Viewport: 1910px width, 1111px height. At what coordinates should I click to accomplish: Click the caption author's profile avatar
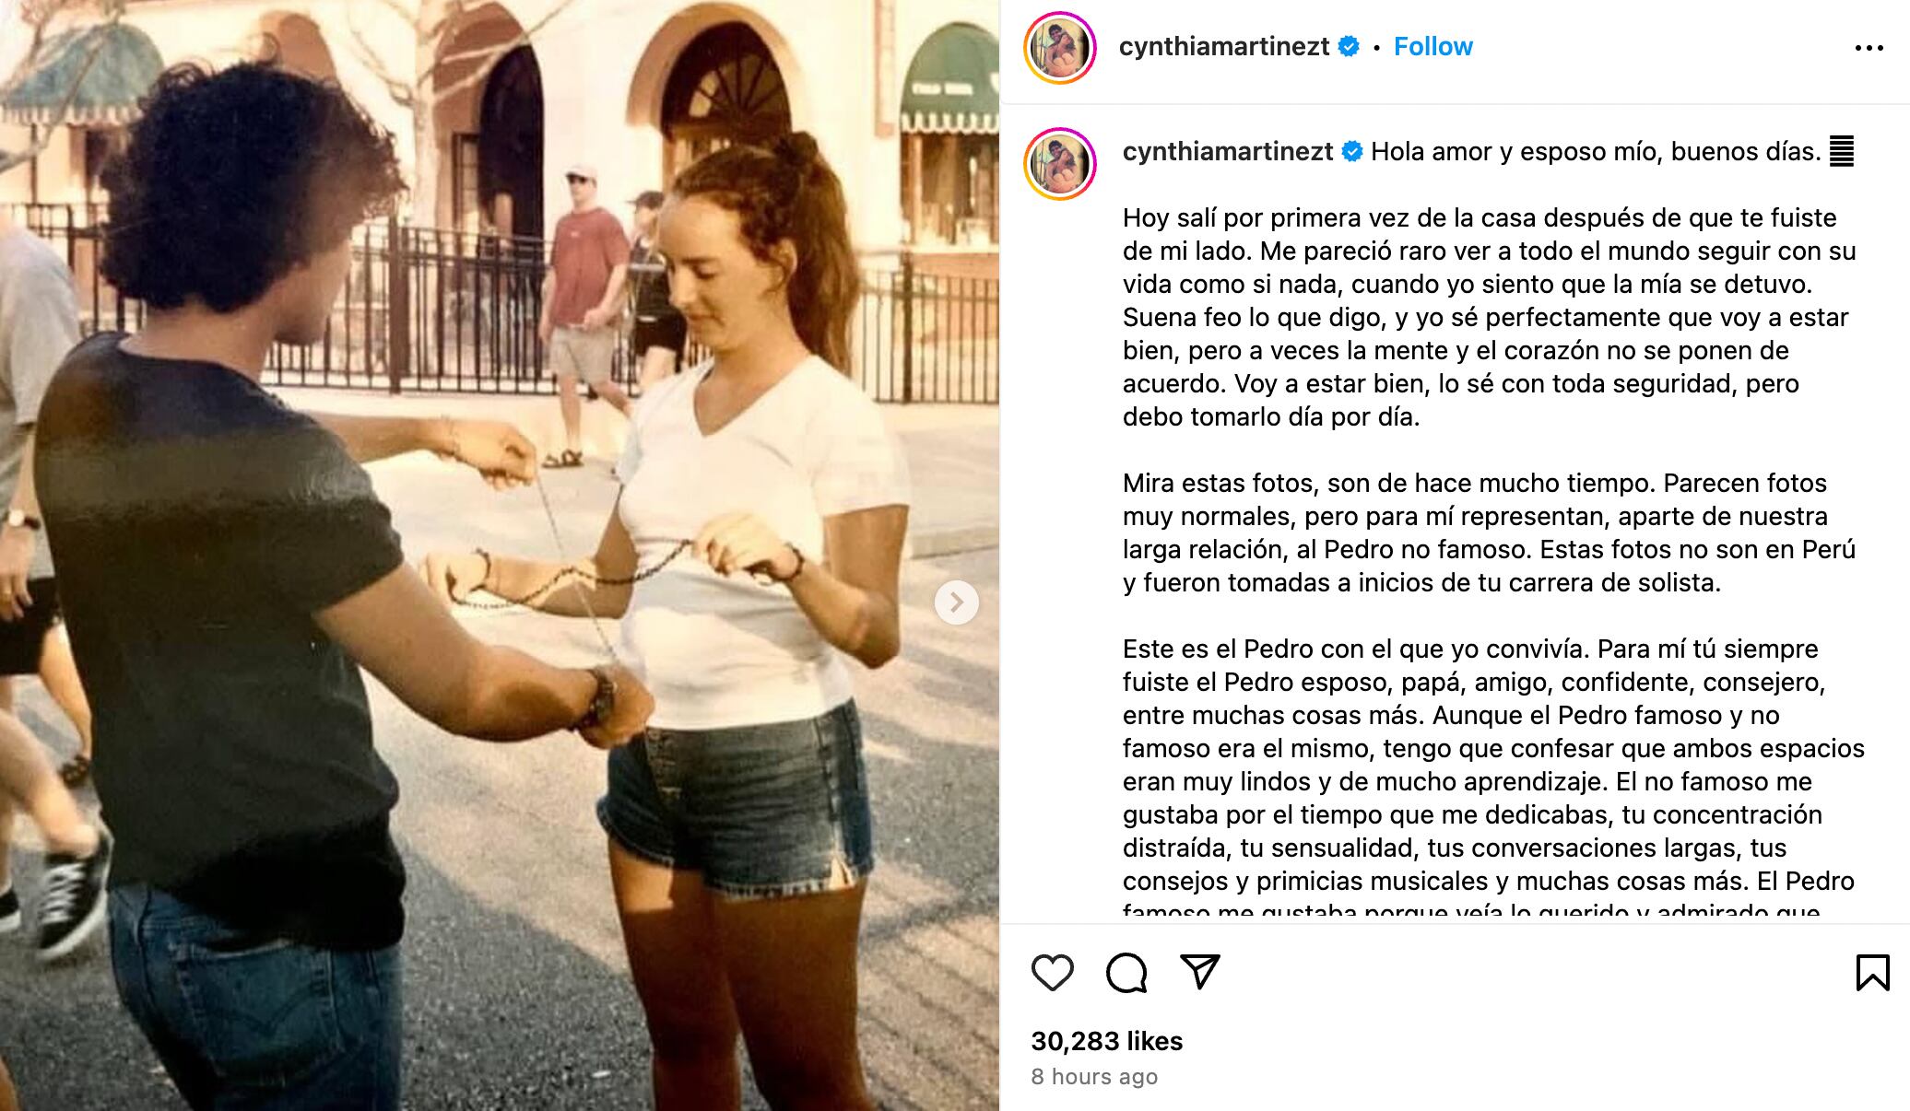[x=1060, y=164]
